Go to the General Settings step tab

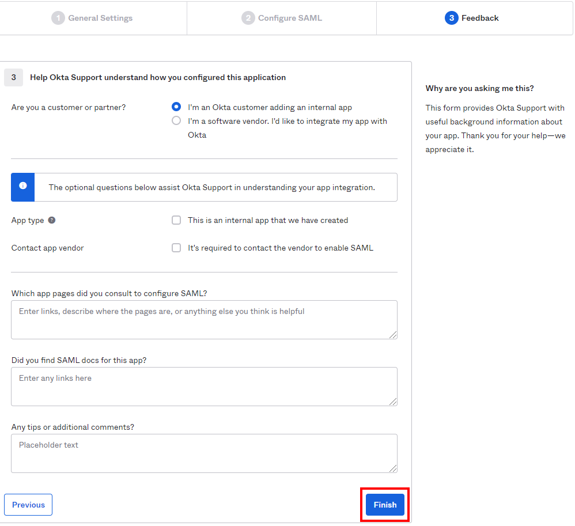[100, 18]
